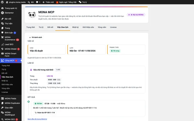Open Kết nối in sidebar submenu
The width and height of the screenshot is (194, 121).
tap(5, 73)
